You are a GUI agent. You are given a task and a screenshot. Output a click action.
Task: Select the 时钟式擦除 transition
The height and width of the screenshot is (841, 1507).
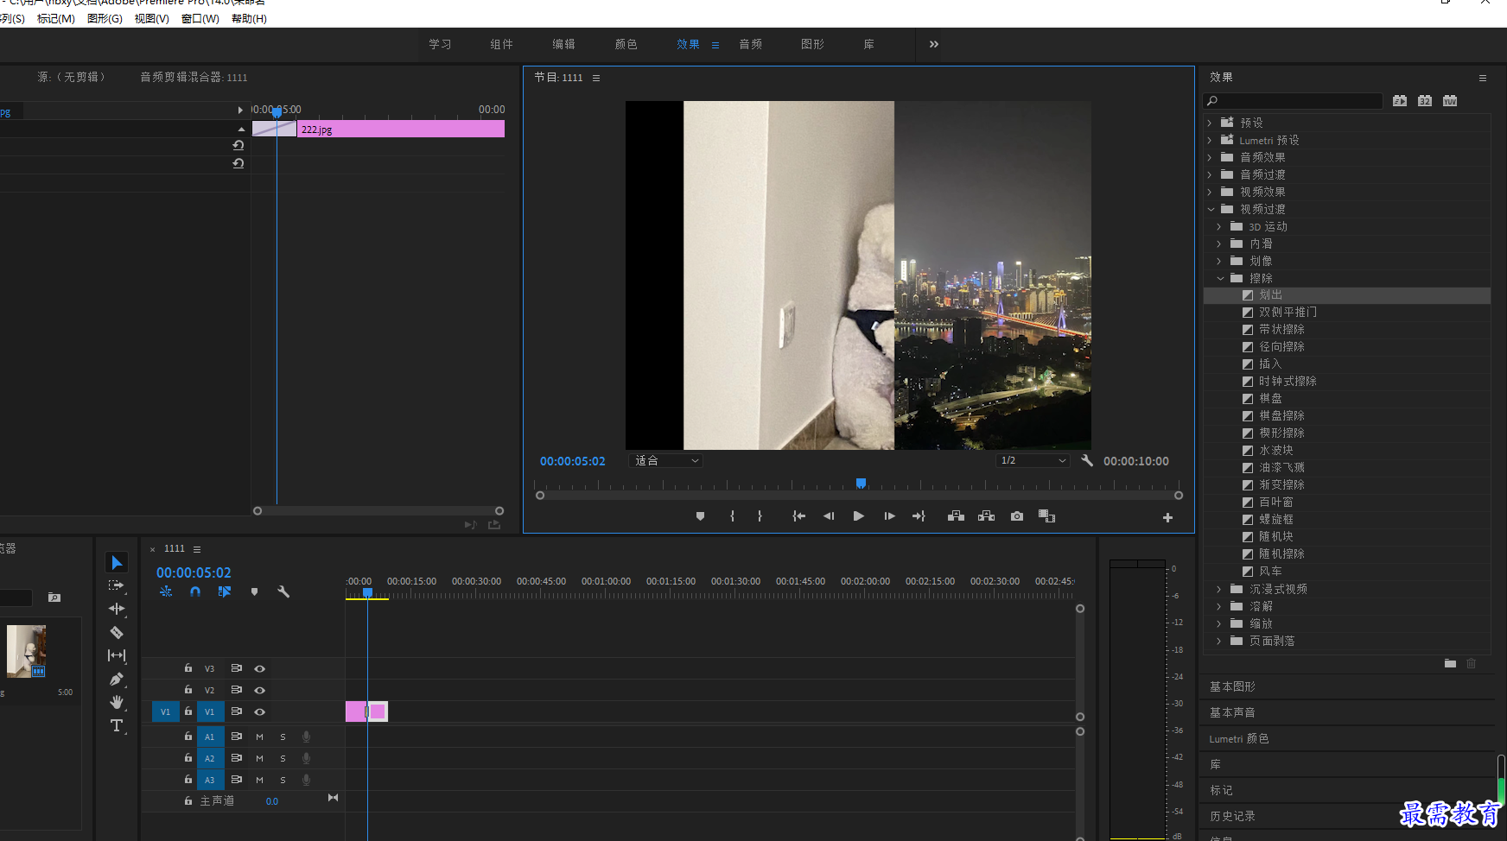click(x=1288, y=381)
